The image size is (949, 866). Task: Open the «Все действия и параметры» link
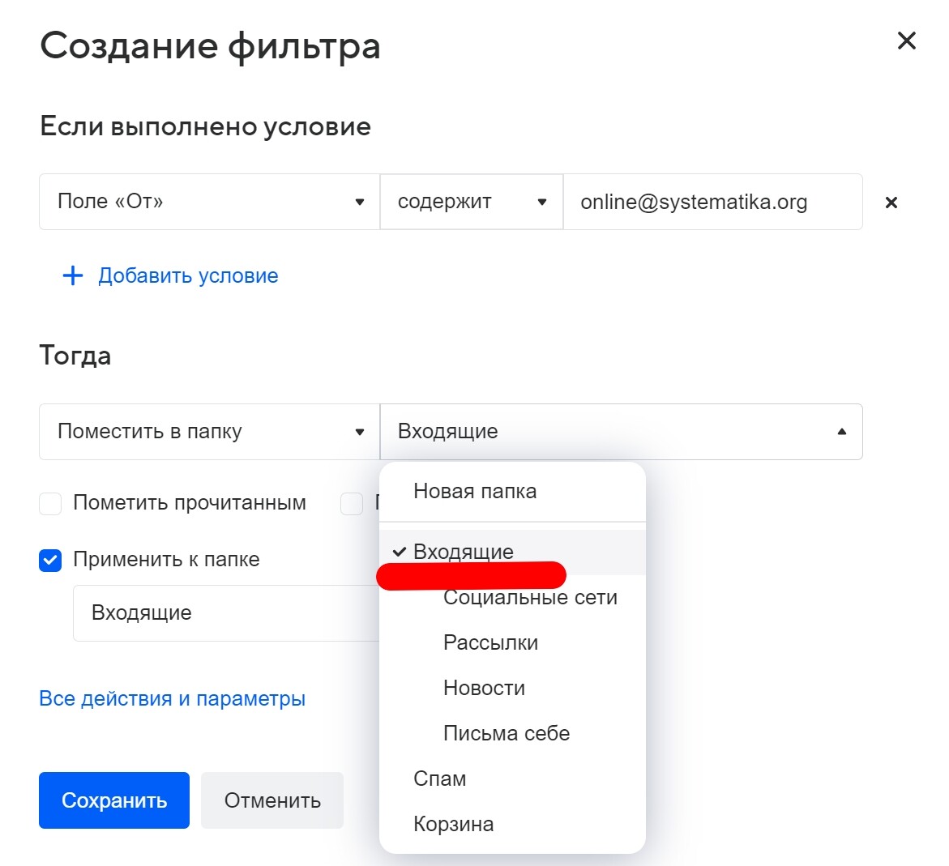point(173,699)
